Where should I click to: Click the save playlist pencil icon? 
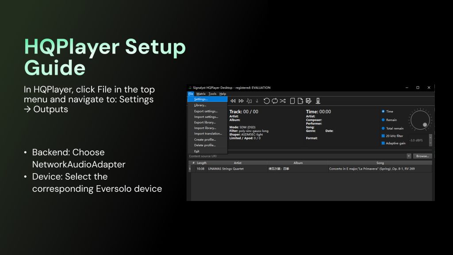click(x=309, y=101)
